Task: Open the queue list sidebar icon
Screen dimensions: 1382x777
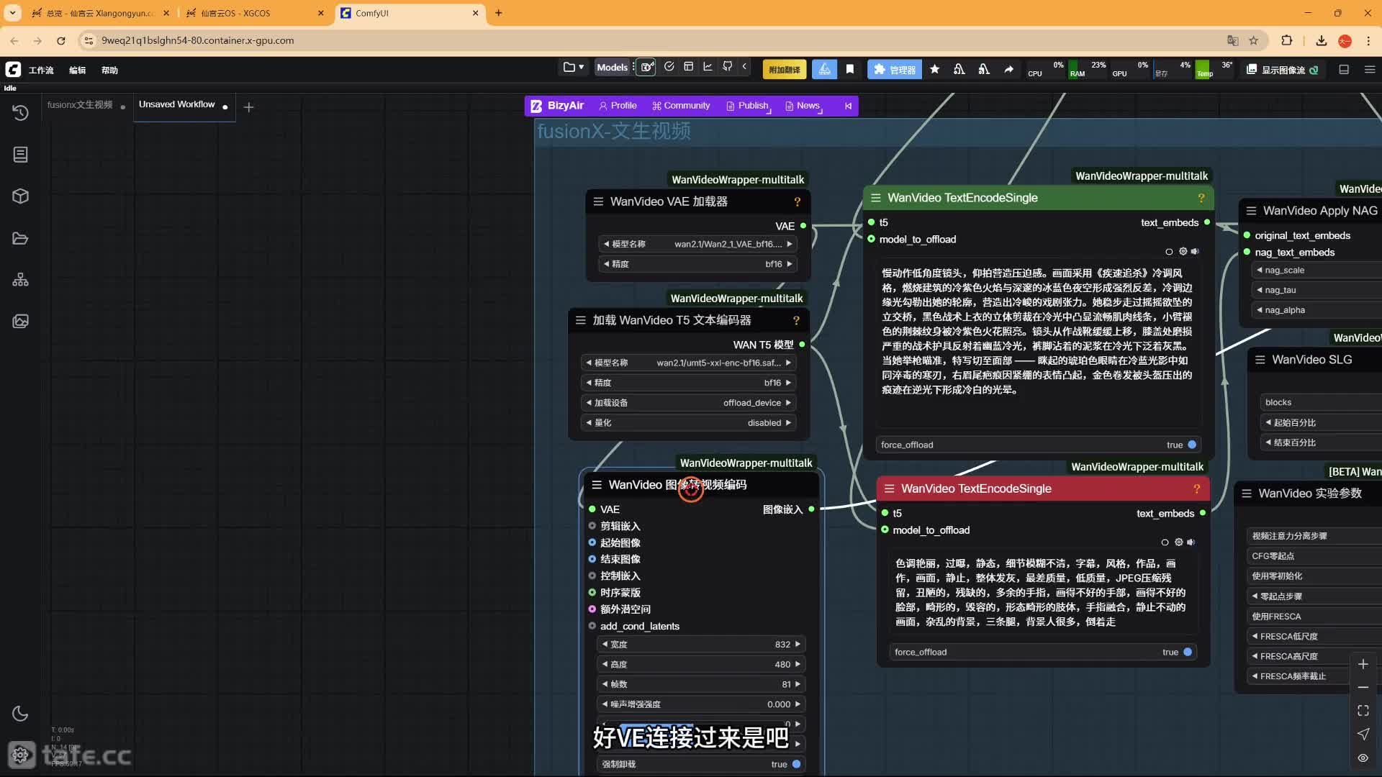Action: point(20,154)
